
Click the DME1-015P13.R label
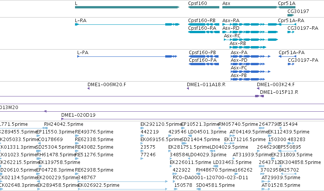279,92
